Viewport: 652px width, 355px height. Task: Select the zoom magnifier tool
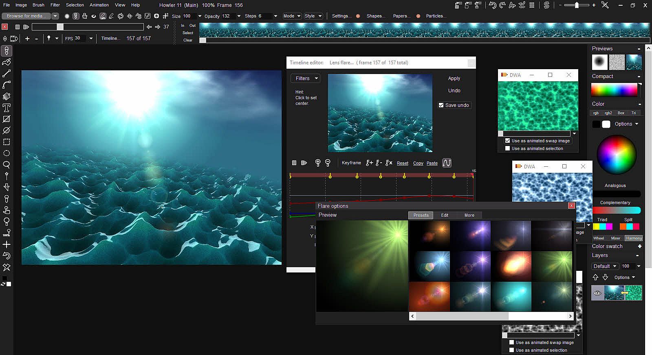(x=7, y=165)
